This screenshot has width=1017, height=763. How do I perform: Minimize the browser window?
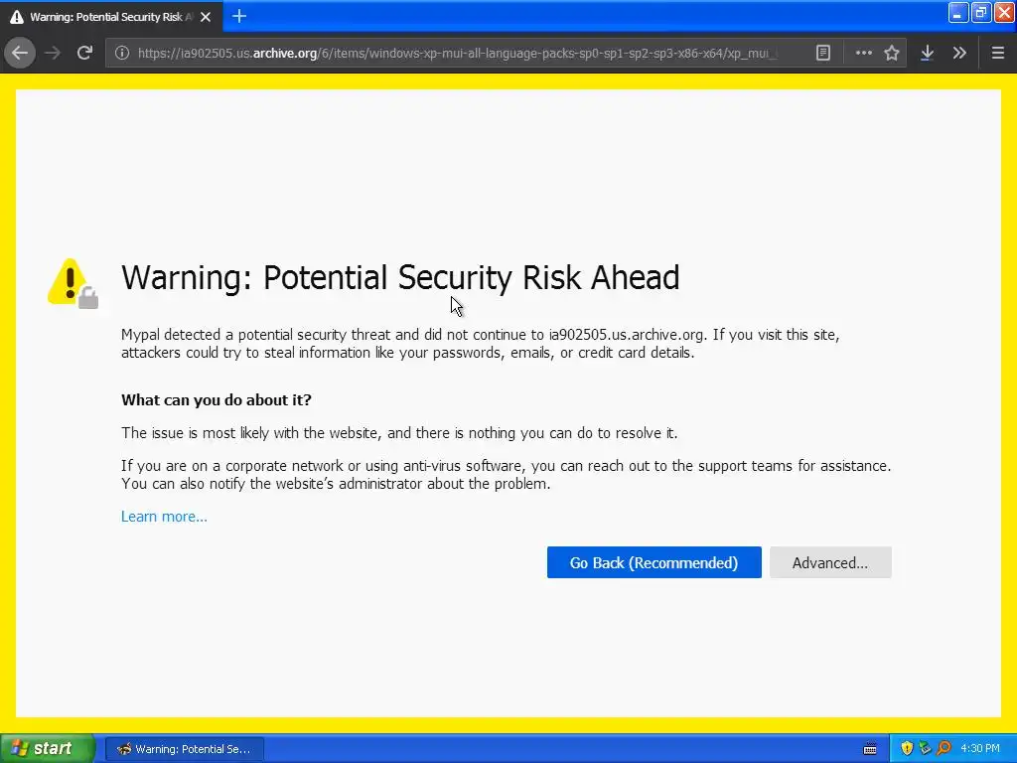pyautogui.click(x=958, y=12)
